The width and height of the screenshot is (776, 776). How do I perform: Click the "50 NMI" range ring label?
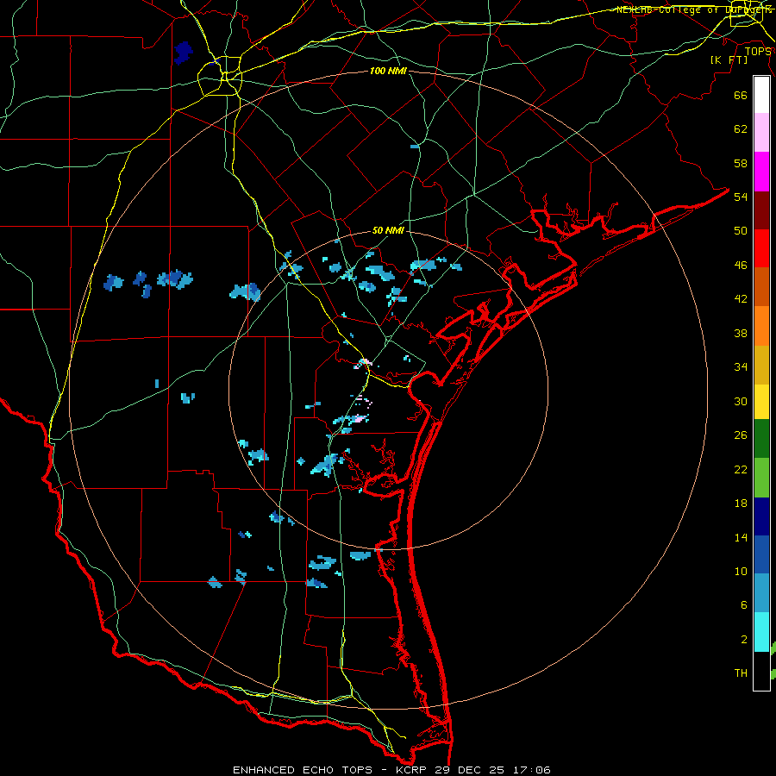(x=388, y=230)
